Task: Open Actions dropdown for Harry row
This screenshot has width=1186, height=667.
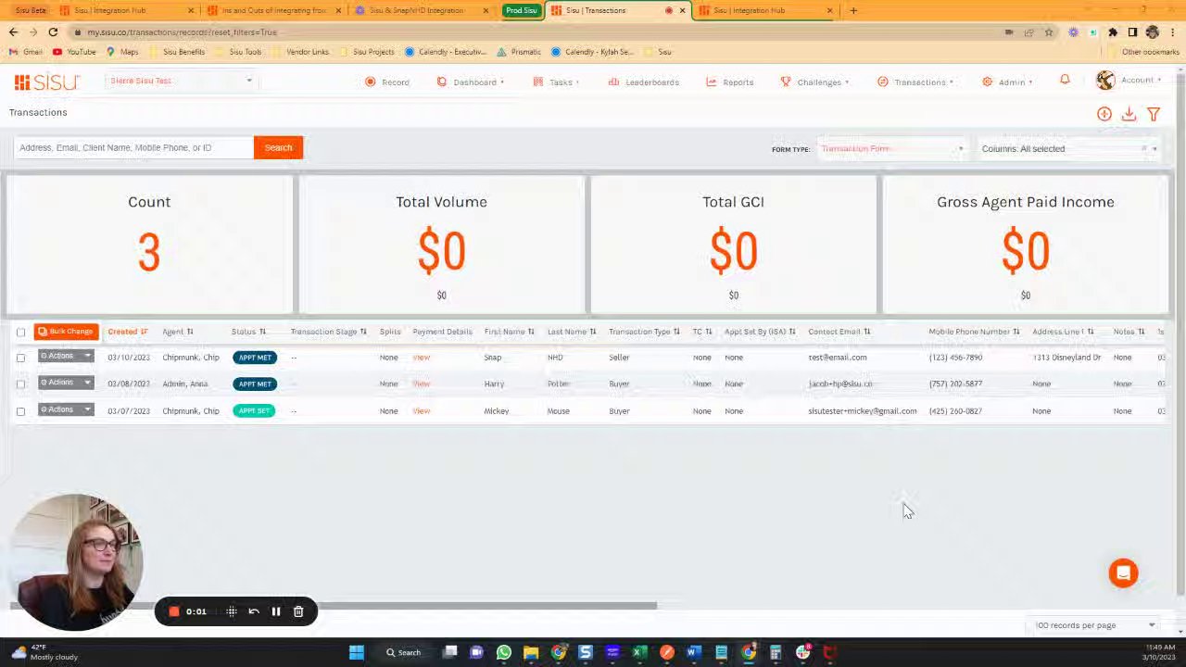Action: tap(65, 383)
